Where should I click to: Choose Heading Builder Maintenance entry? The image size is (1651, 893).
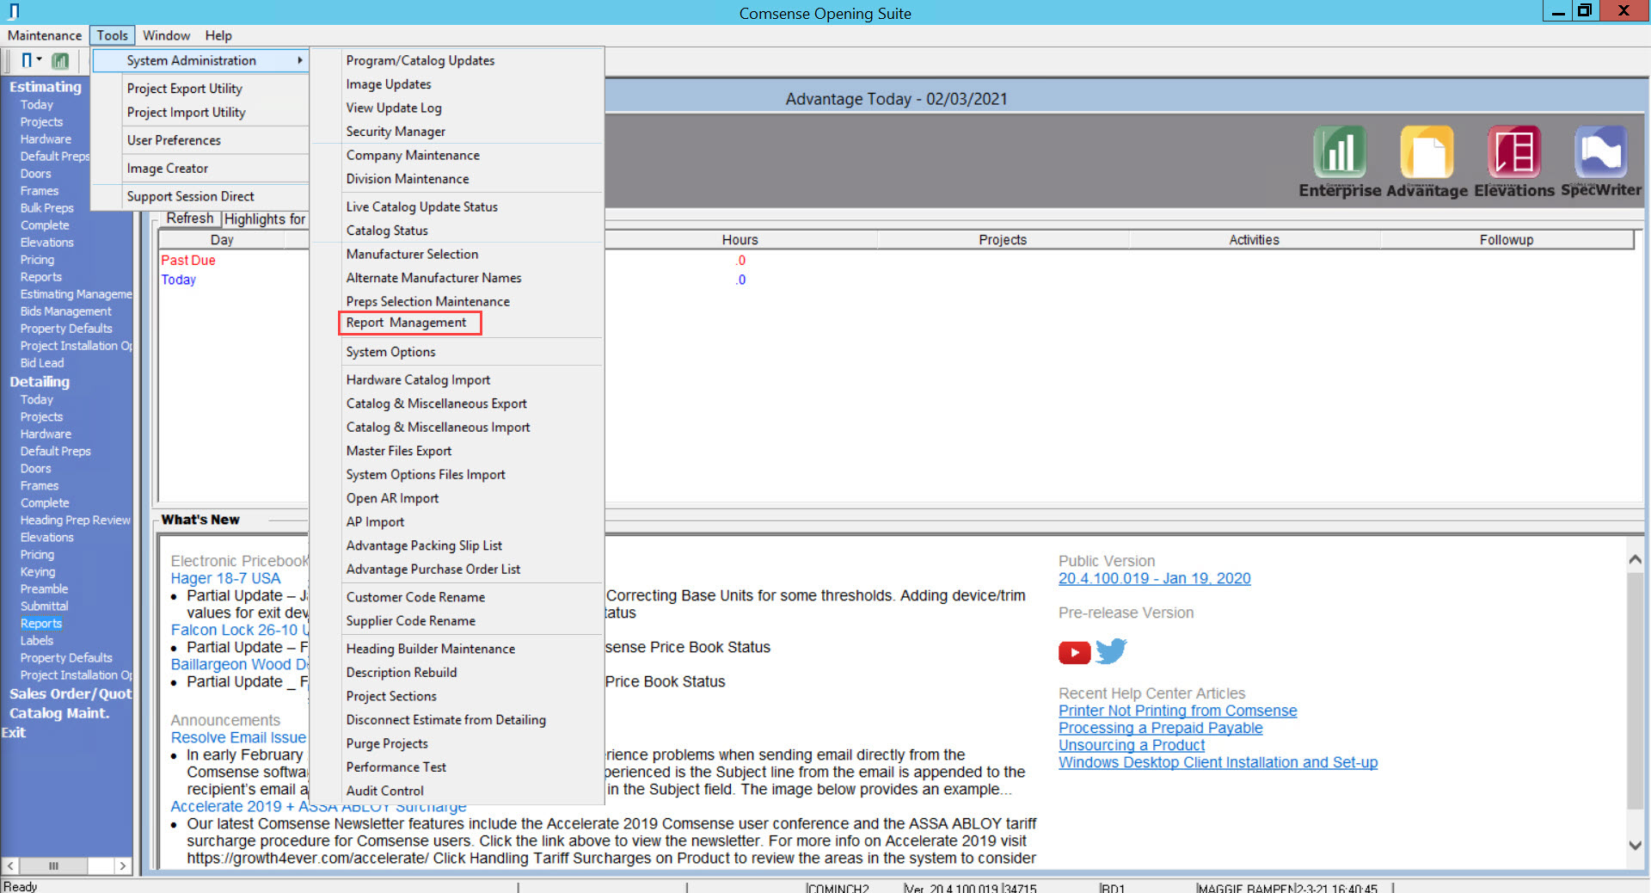tap(430, 649)
